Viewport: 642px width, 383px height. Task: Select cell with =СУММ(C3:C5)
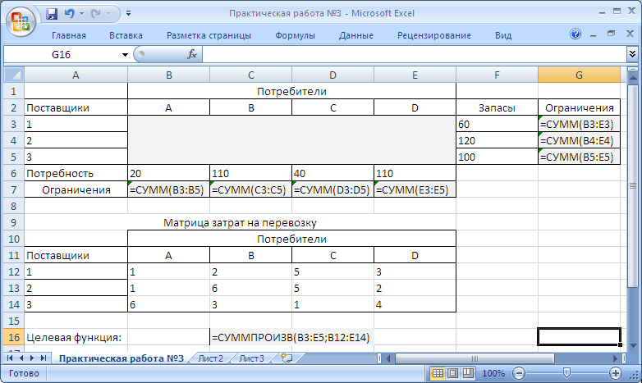pyautogui.click(x=250, y=189)
